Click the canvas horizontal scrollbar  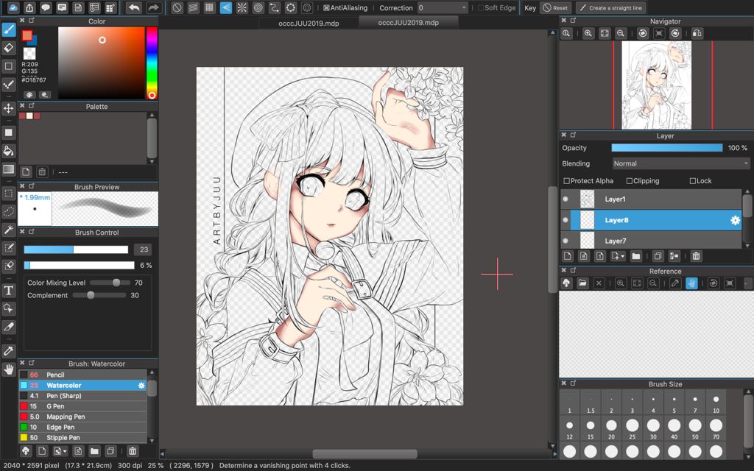pos(364,453)
